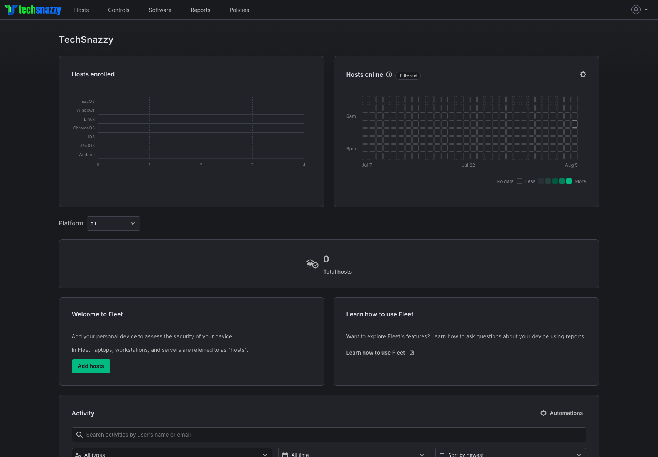The width and height of the screenshot is (658, 457).
Task: Open the user account avatar menu
Action: [636, 10]
